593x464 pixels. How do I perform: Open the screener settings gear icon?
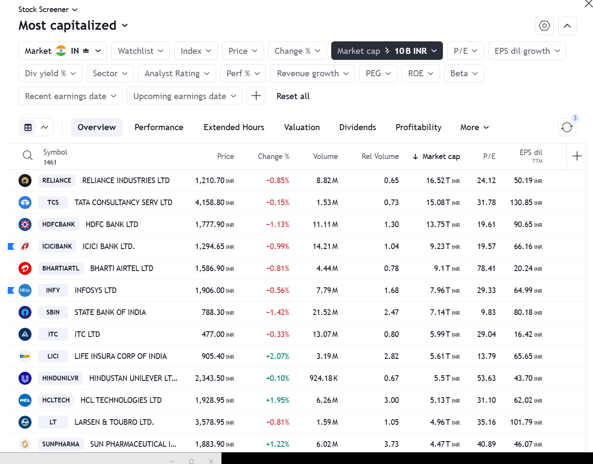[x=544, y=26]
